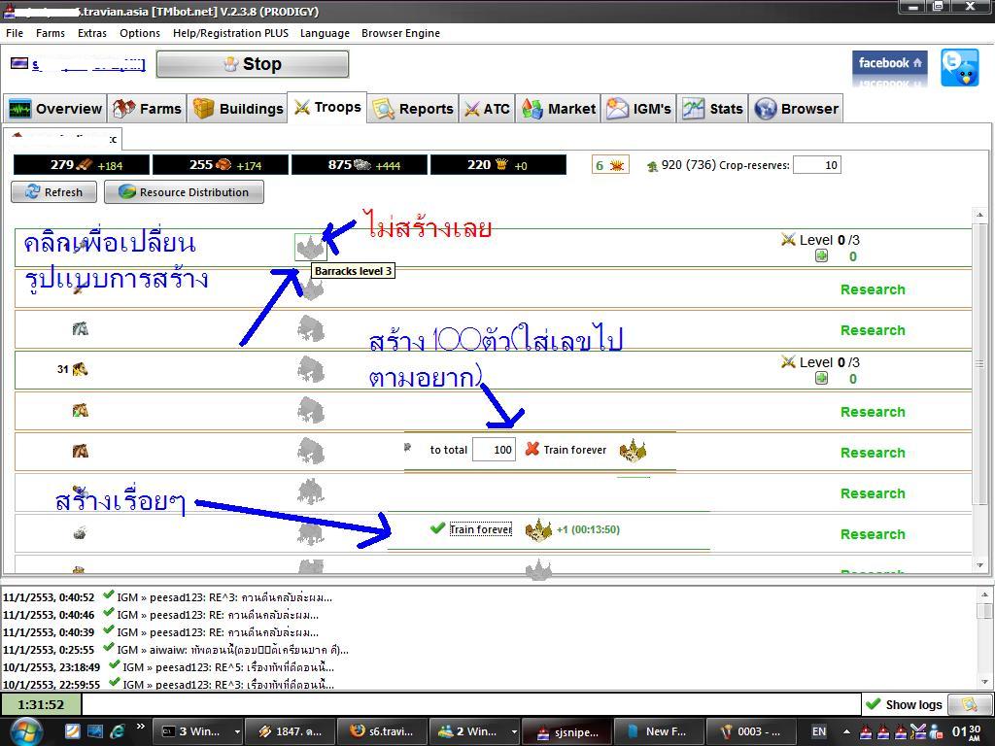Screen dimensions: 995x746
Task: Open the Farms menu
Action: tap(51, 33)
